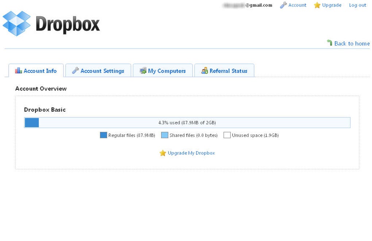Click the Log out link
Image resolution: width=372 pixels, height=241 pixels.
[357, 5]
